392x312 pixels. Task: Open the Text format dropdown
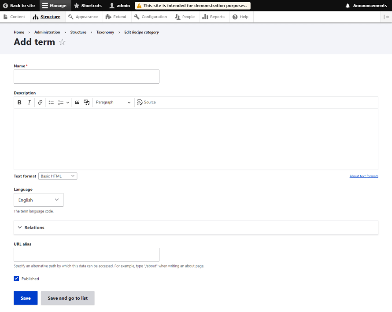pyautogui.click(x=58, y=176)
